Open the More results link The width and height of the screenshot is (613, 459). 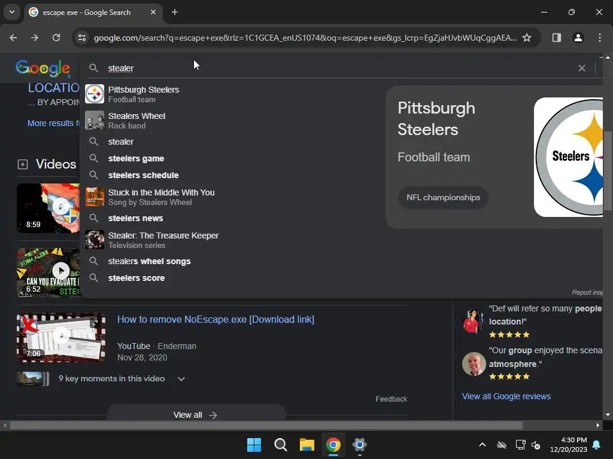53,123
